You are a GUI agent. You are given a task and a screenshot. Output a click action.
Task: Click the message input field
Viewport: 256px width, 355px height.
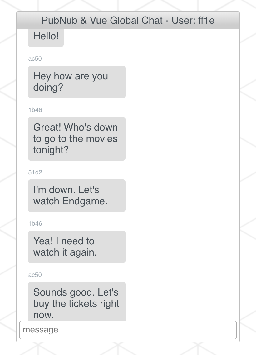click(128, 330)
